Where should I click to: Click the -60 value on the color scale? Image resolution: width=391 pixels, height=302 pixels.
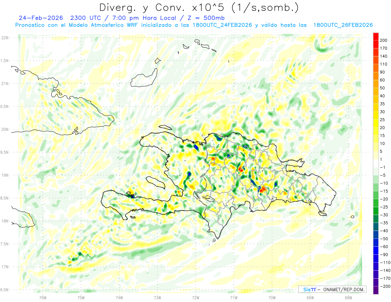coord(384,247)
